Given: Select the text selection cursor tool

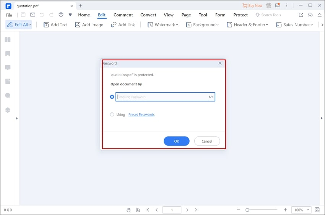Looking at the screenshot, I should (x=138, y=210).
